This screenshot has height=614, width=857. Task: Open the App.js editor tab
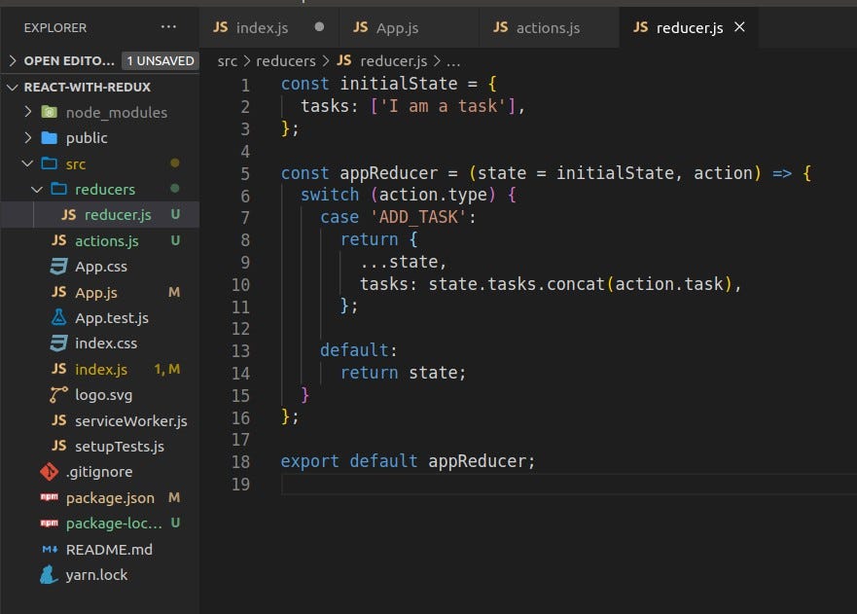pos(396,27)
